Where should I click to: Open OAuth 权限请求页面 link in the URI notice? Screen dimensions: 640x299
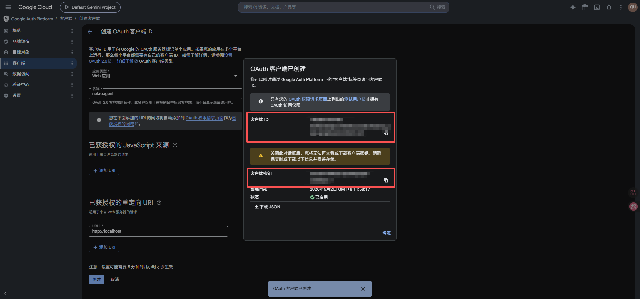[204, 118]
